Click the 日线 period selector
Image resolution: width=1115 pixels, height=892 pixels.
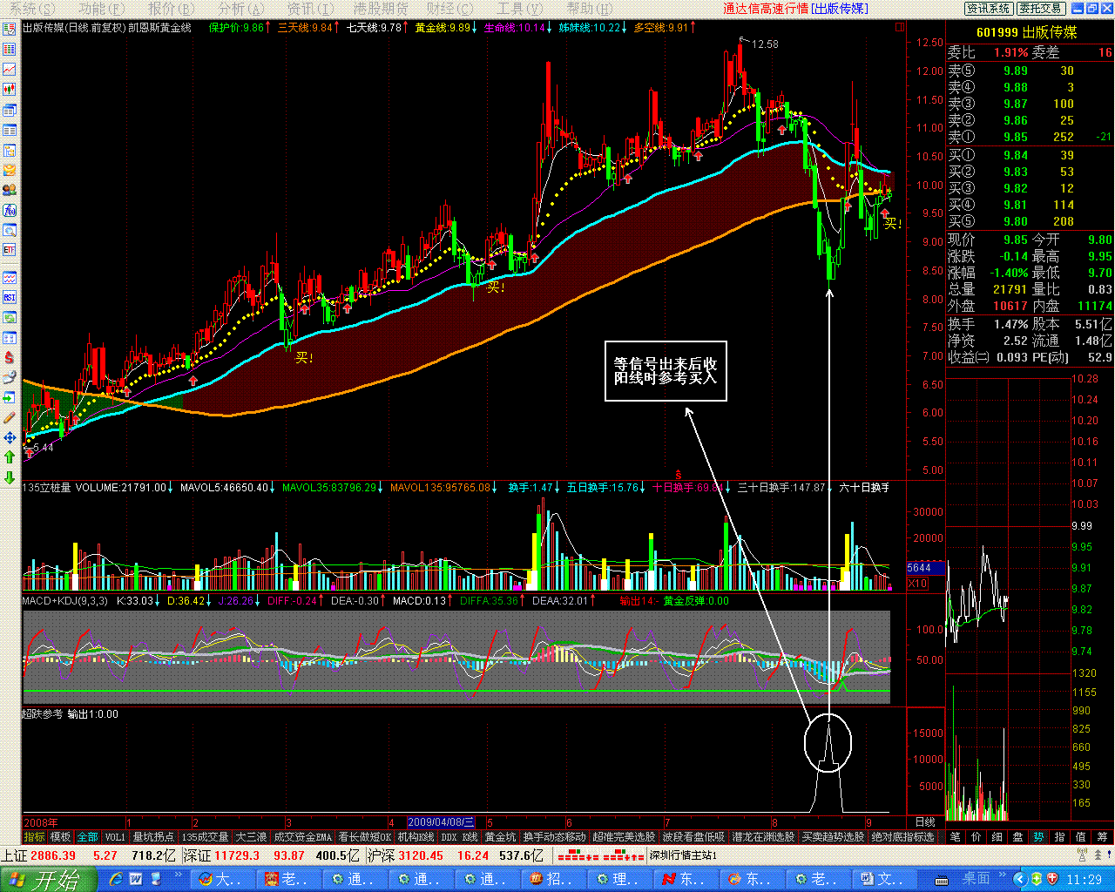pyautogui.click(x=925, y=822)
